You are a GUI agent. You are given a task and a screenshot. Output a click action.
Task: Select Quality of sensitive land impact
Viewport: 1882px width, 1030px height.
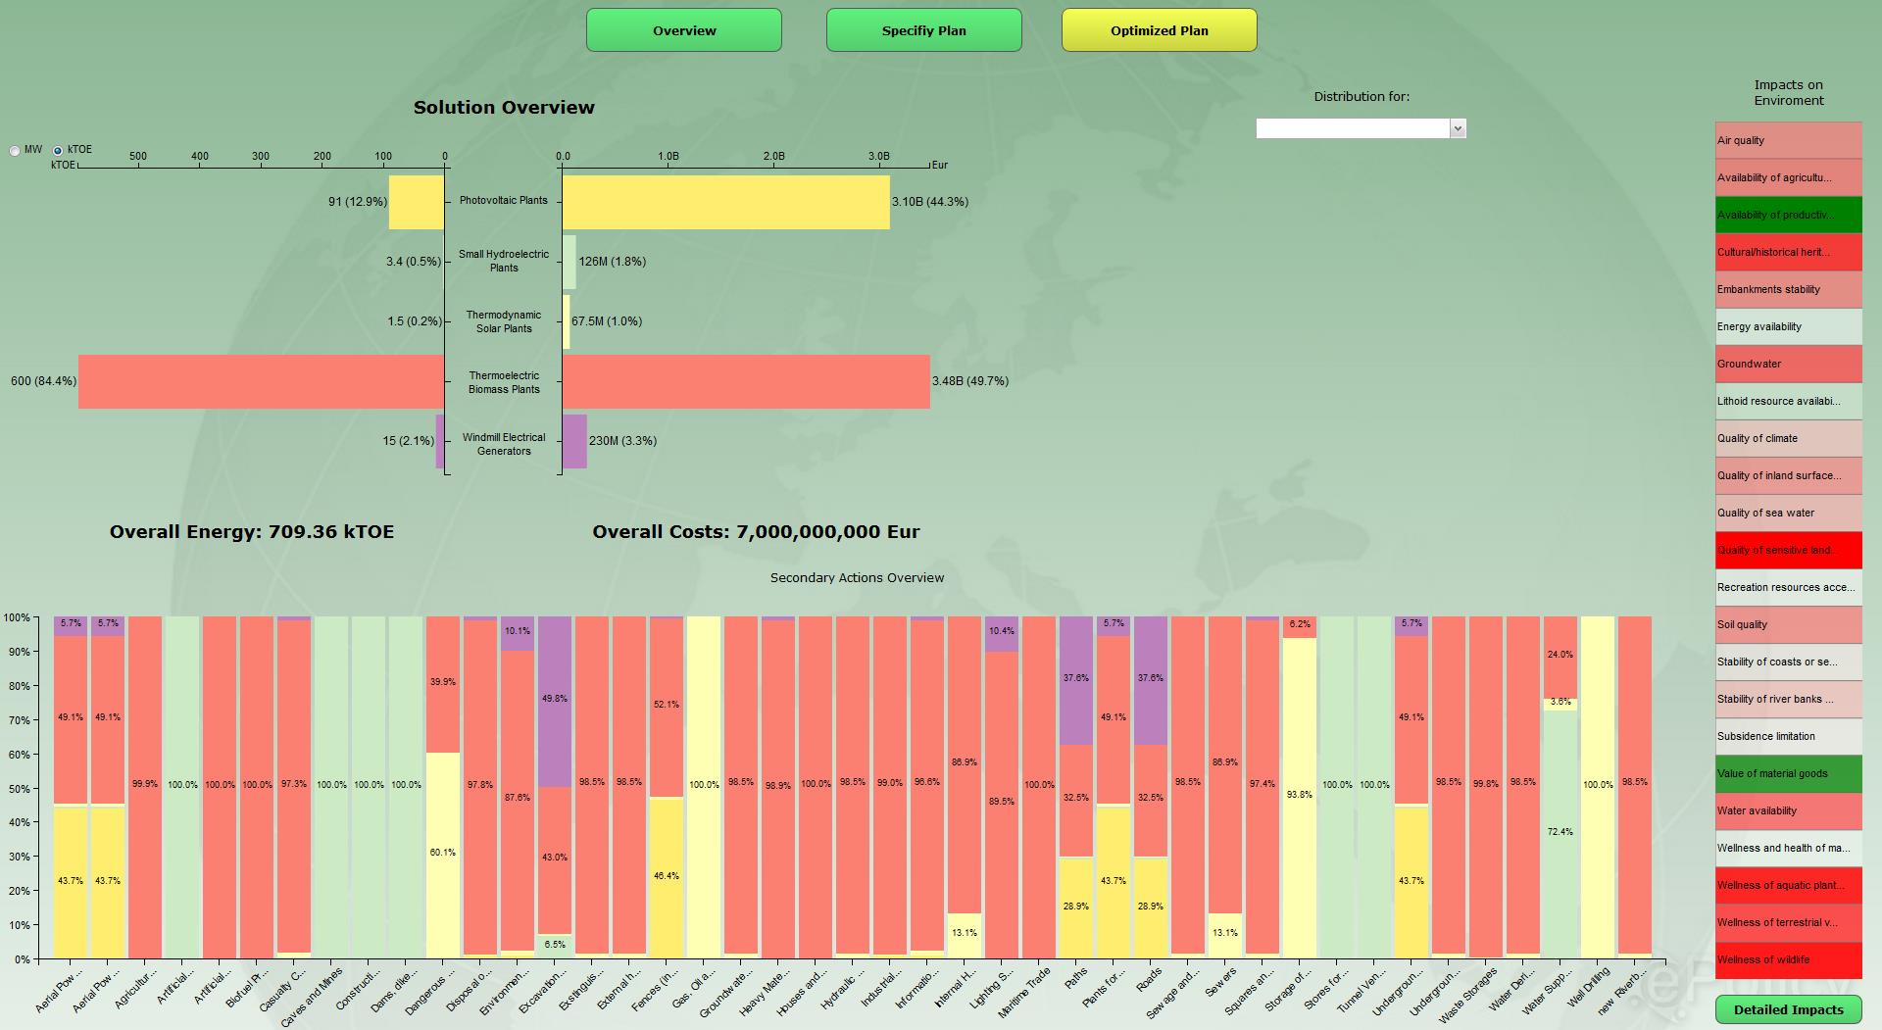1789,550
